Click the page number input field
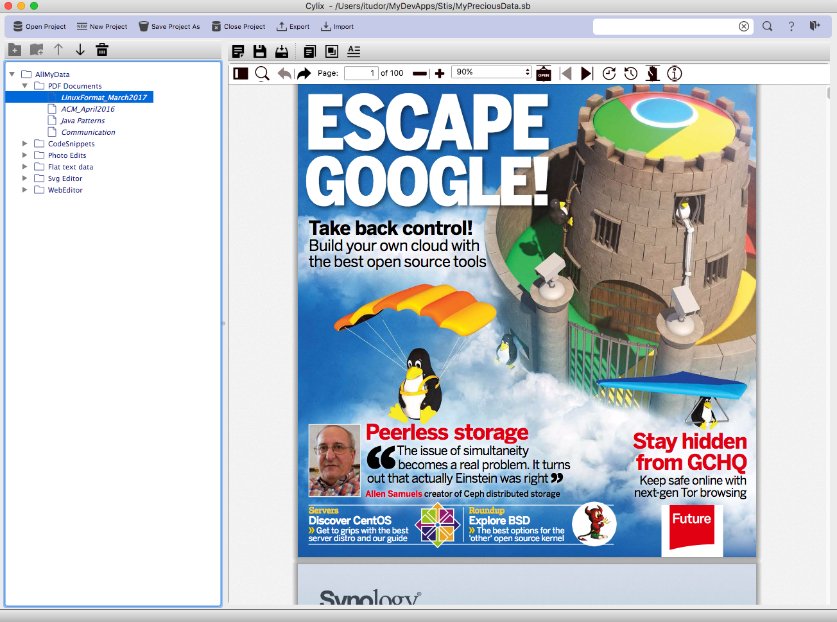 pyautogui.click(x=361, y=73)
